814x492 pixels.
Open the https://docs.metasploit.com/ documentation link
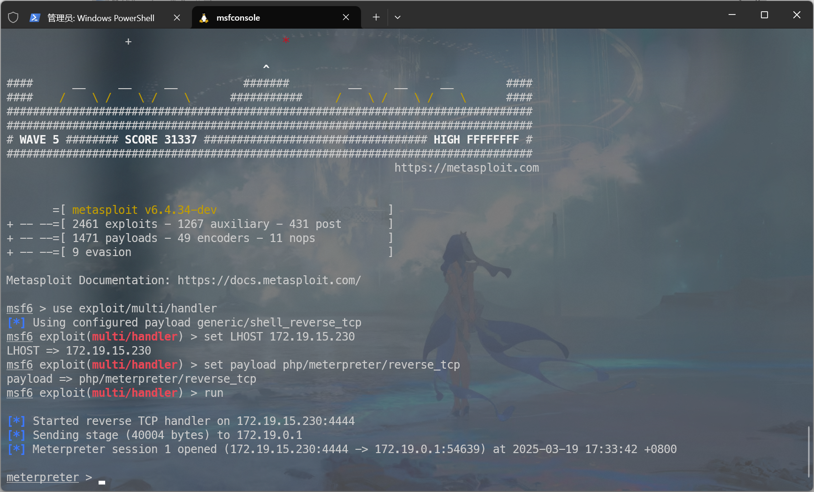tap(269, 280)
